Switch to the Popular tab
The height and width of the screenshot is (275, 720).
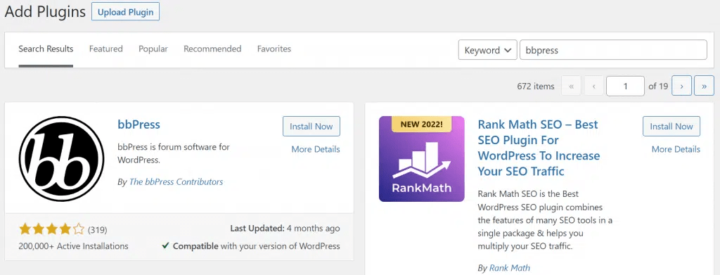click(153, 49)
